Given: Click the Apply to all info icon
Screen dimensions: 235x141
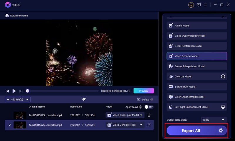Looking at the screenshot, I should coord(140,107).
